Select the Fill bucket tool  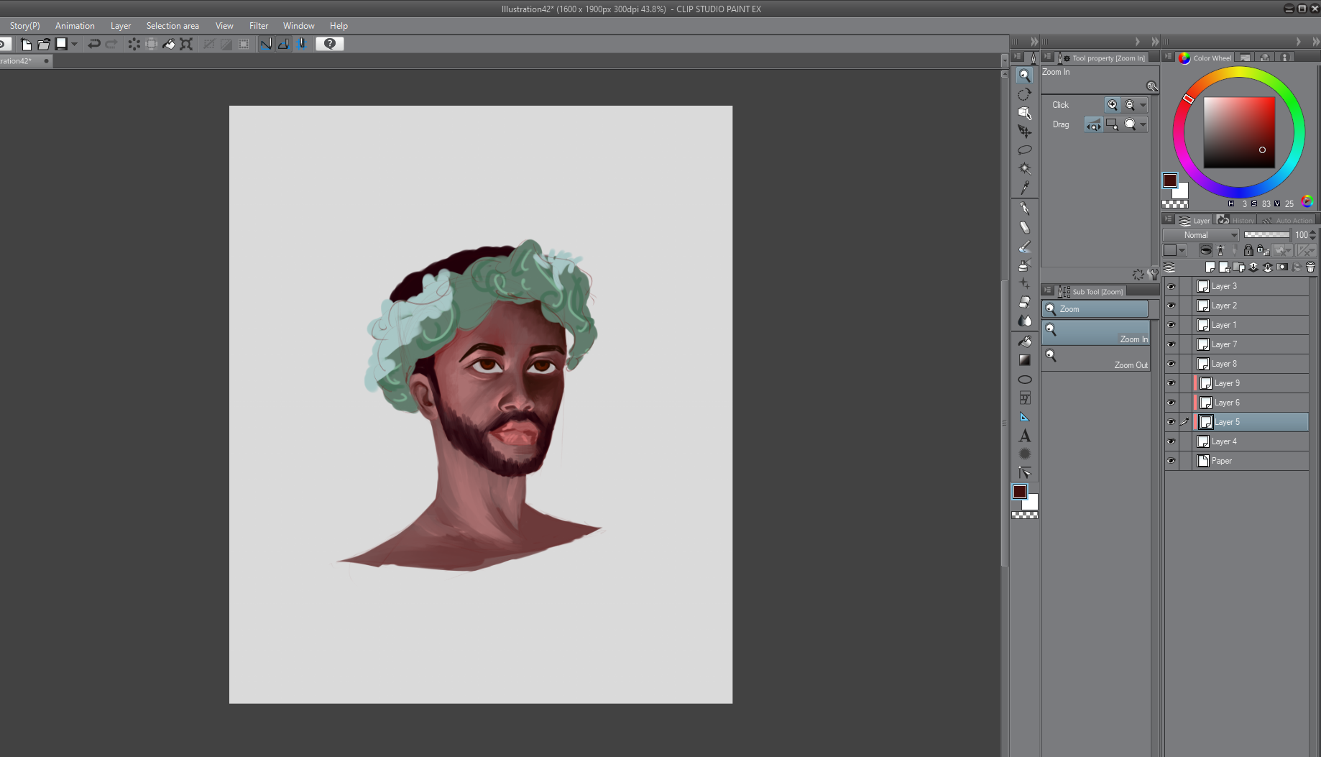(x=1024, y=341)
